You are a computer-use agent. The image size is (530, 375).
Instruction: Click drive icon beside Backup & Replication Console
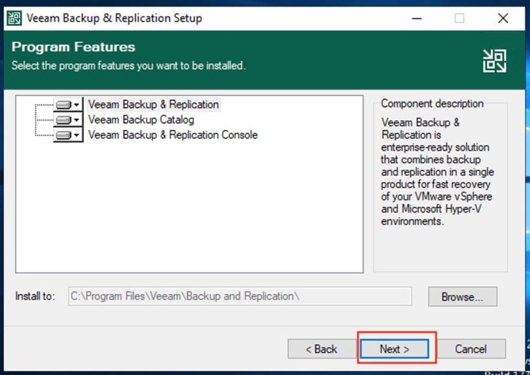pyautogui.click(x=63, y=135)
